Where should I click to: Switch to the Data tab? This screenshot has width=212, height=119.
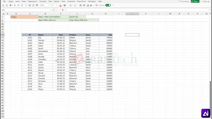[50, 1]
